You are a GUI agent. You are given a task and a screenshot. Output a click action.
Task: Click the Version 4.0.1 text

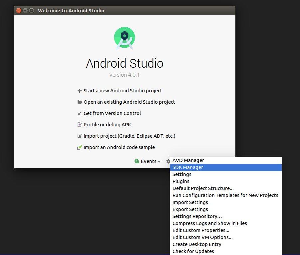[x=124, y=75]
